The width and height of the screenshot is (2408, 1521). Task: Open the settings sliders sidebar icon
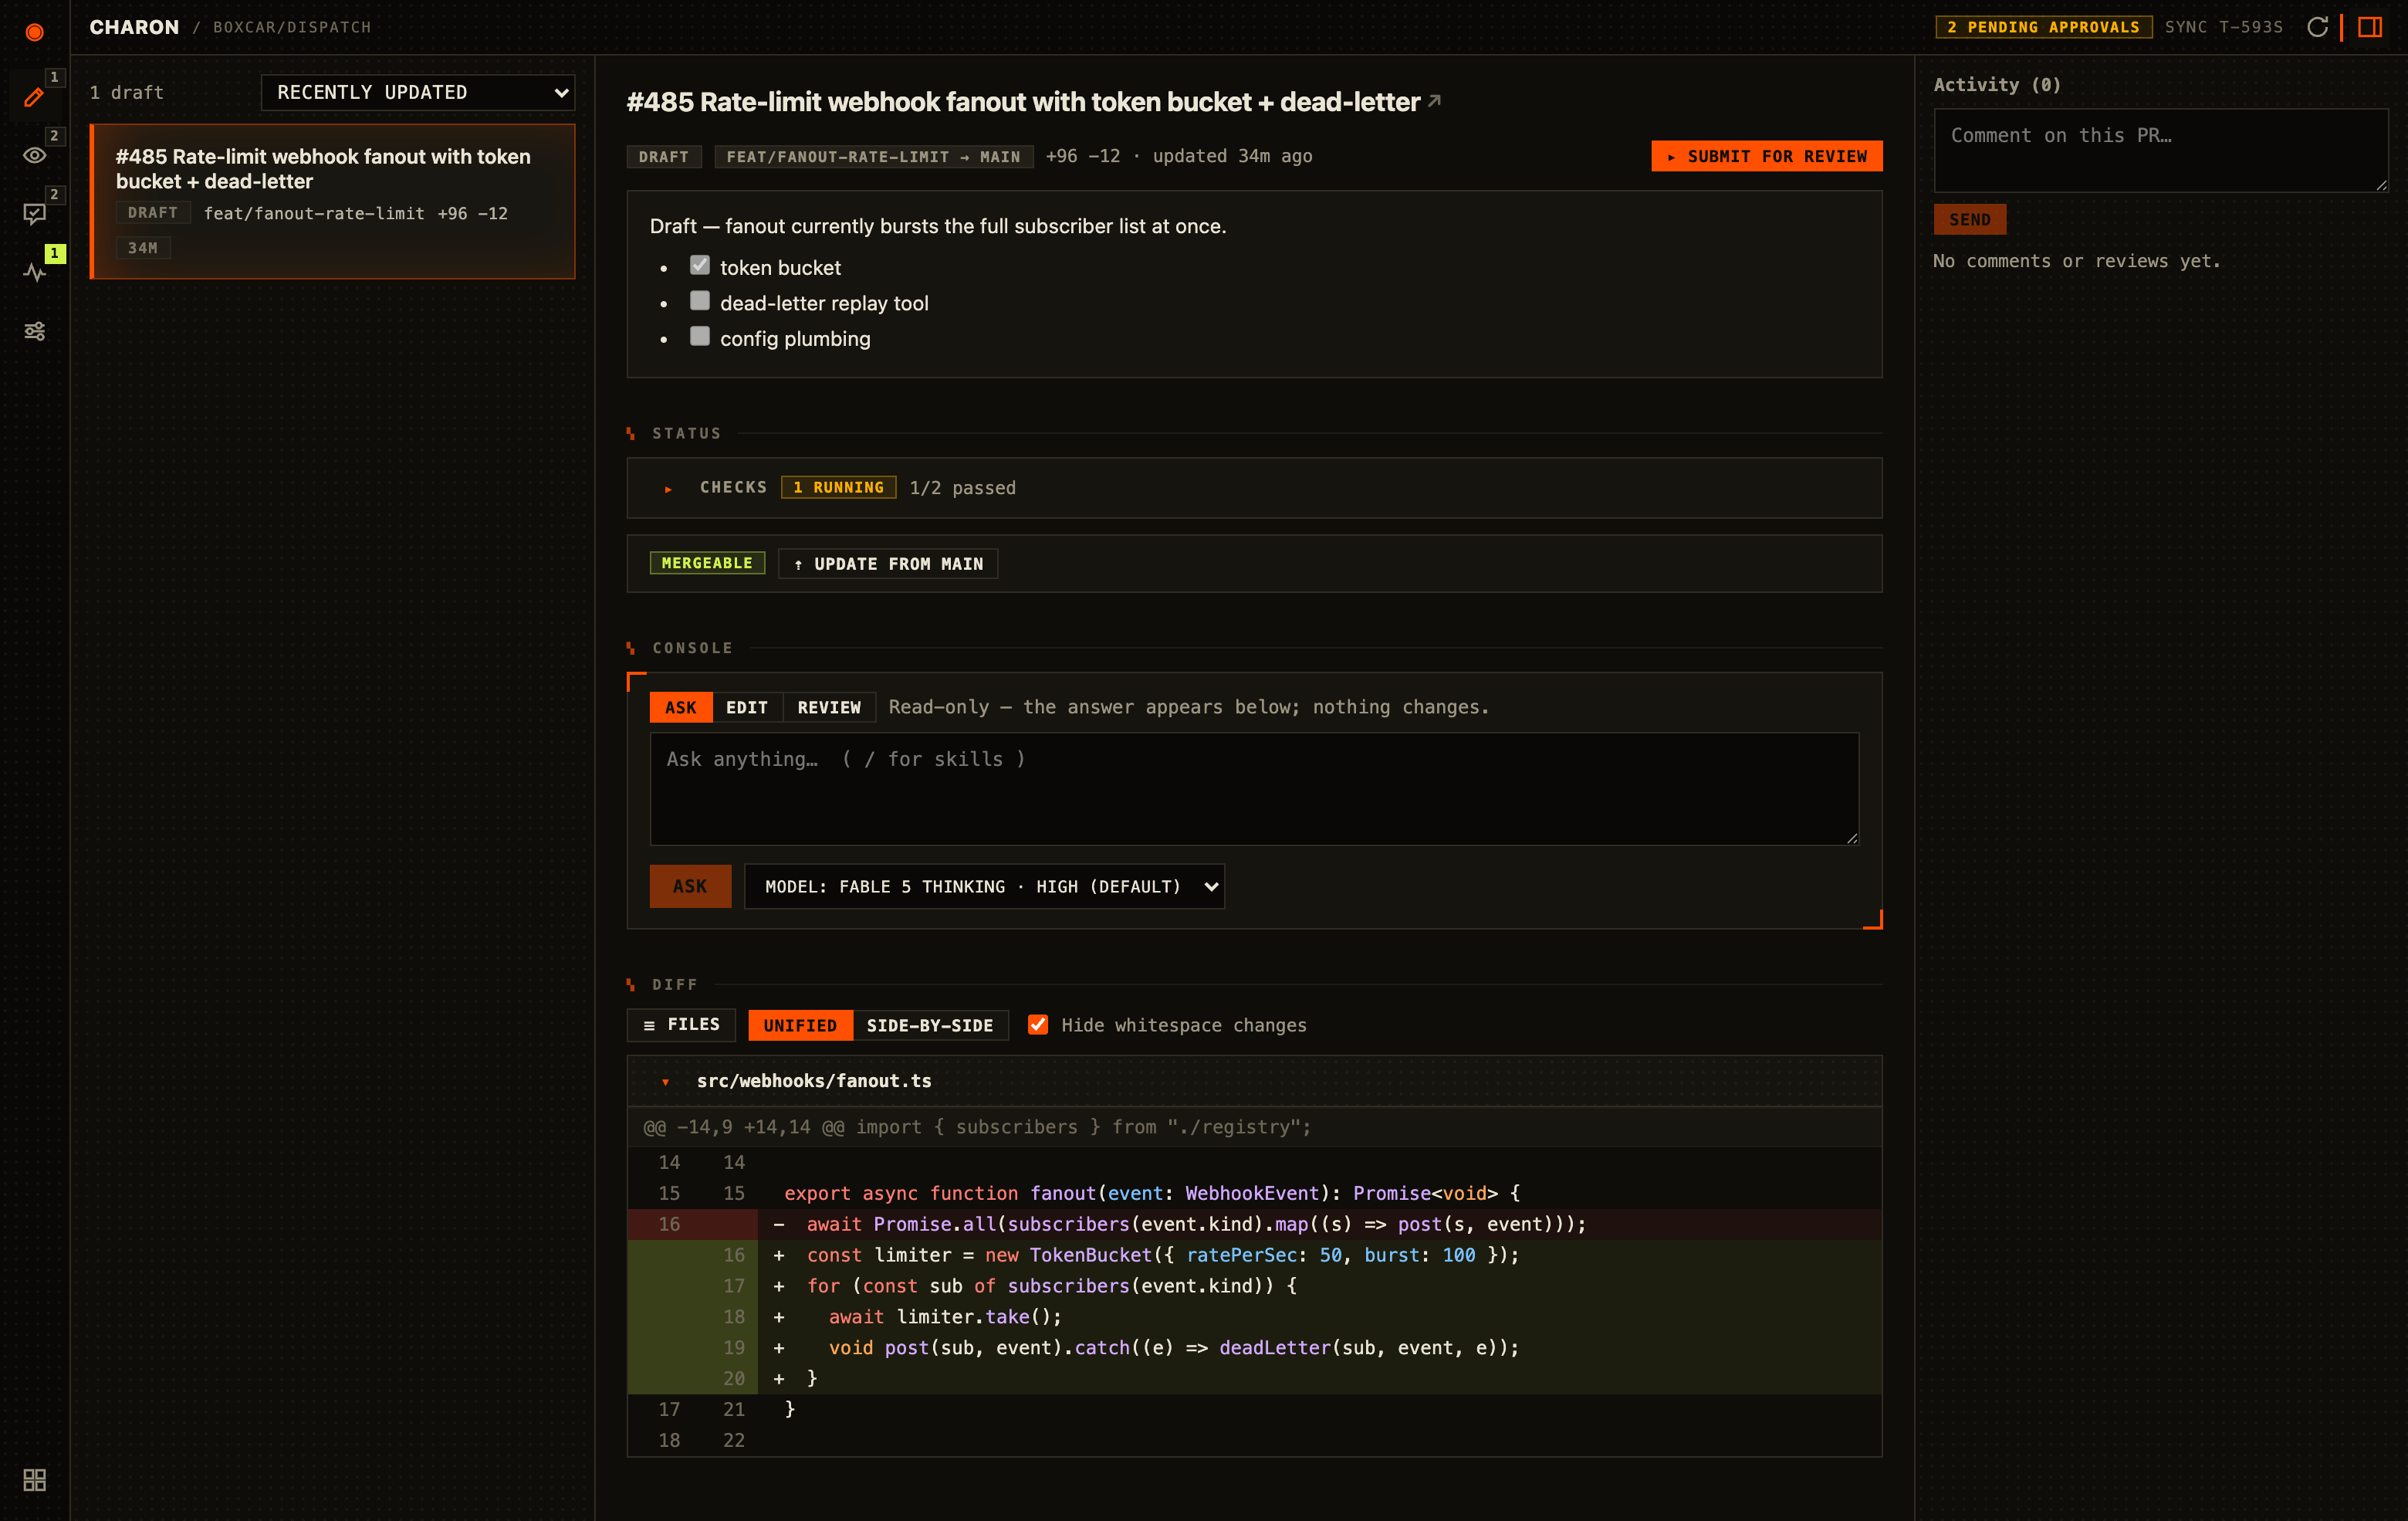[x=34, y=331]
